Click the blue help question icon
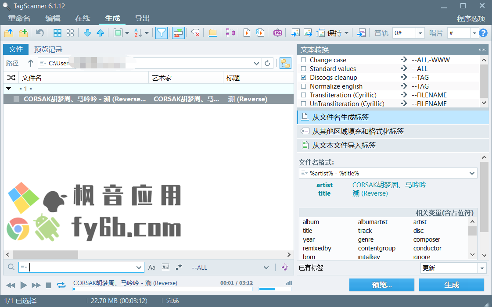 [x=484, y=33]
